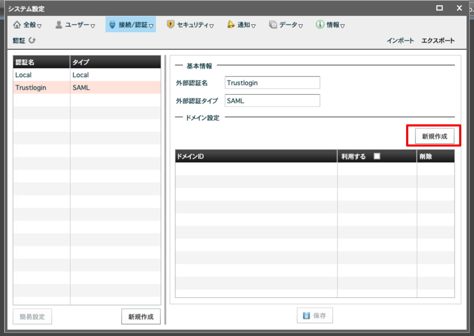The image size is (474, 336).
Task: Click the インポート link
Action: [400, 40]
